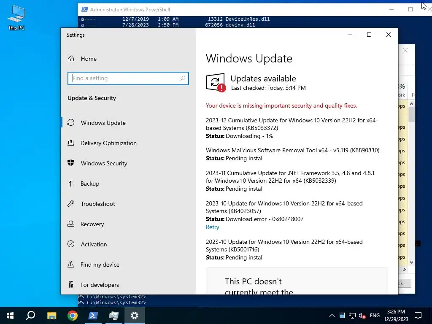Open Find my device settings
The height and width of the screenshot is (324, 432).
pyautogui.click(x=100, y=265)
